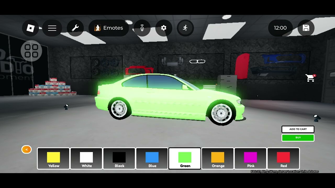Open the Emotes menu
Image resolution: width=335 pixels, height=188 pixels.
109,28
